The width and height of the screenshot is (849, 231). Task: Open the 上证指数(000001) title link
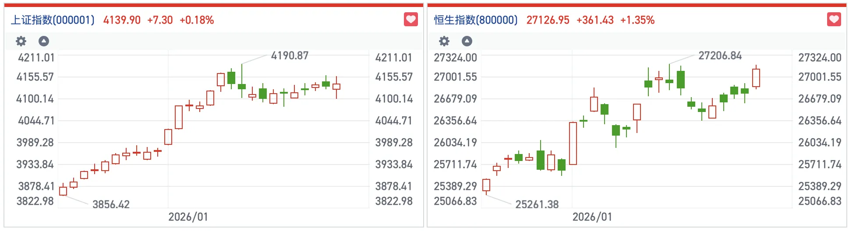point(53,20)
